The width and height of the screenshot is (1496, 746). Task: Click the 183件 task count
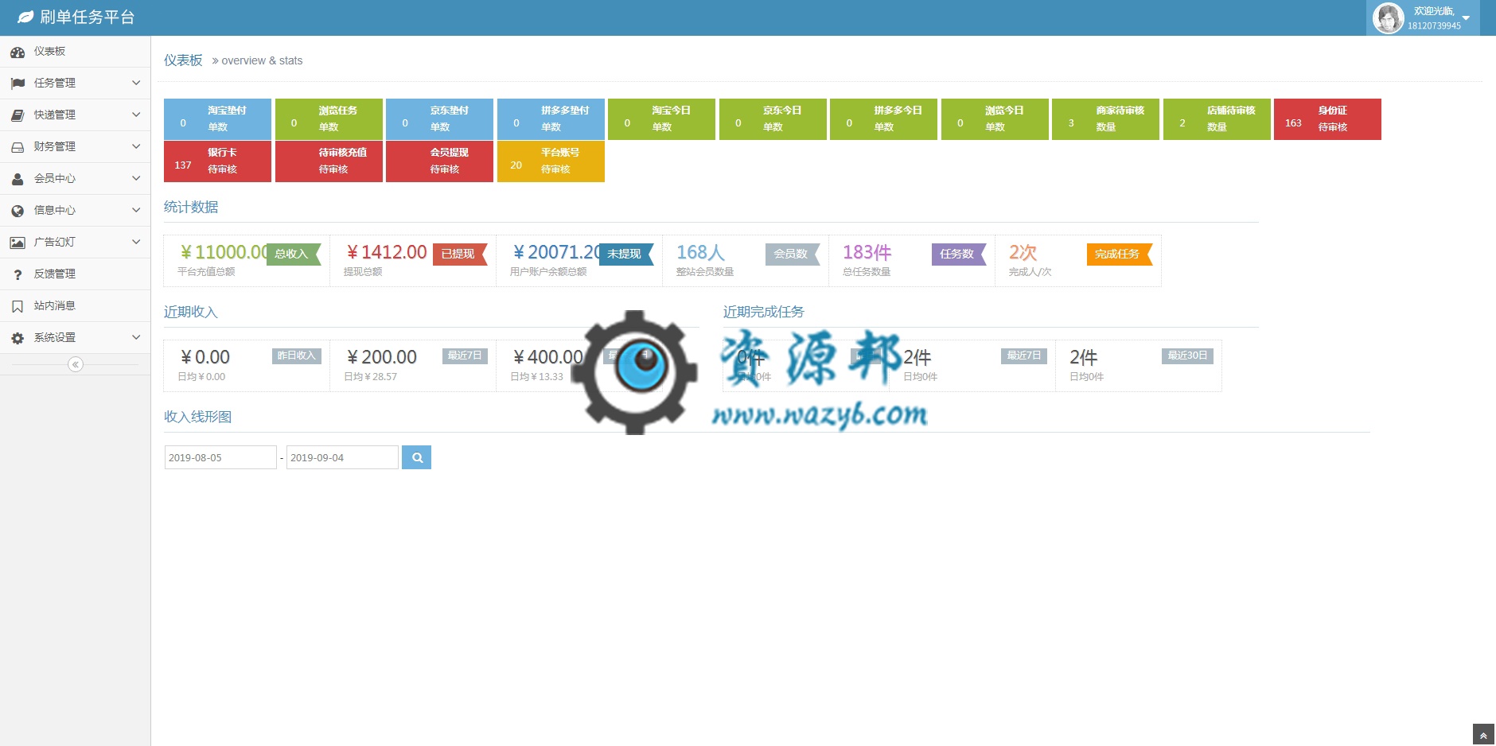tap(867, 252)
